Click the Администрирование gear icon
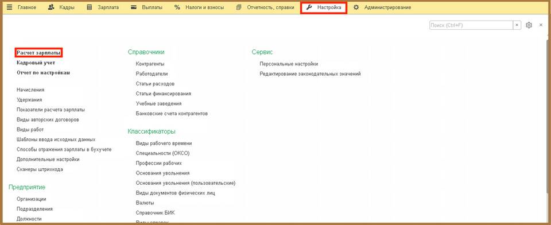Image resolution: width=551 pixels, height=225 pixels. click(356, 7)
